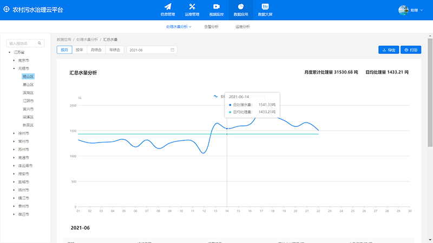Open 数据大屏 bar chart icon
Image resolution: width=433 pixels, height=243 pixels.
coord(265,6)
